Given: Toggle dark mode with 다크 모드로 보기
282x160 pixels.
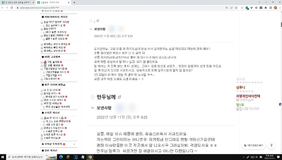Looking at the screenshot, I should pos(254,145).
